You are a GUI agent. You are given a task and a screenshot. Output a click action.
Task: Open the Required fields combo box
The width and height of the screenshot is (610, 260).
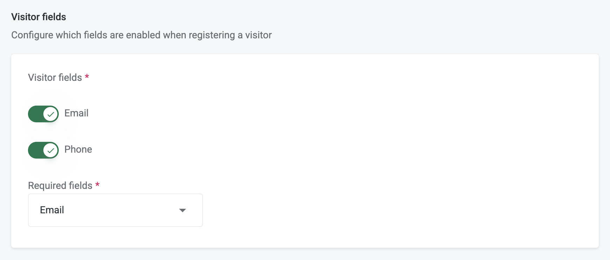[115, 210]
